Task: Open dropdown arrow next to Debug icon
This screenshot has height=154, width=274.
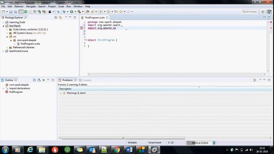Action: coord(68,12)
